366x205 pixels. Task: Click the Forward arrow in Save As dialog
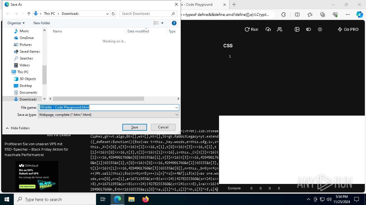(x=16, y=14)
